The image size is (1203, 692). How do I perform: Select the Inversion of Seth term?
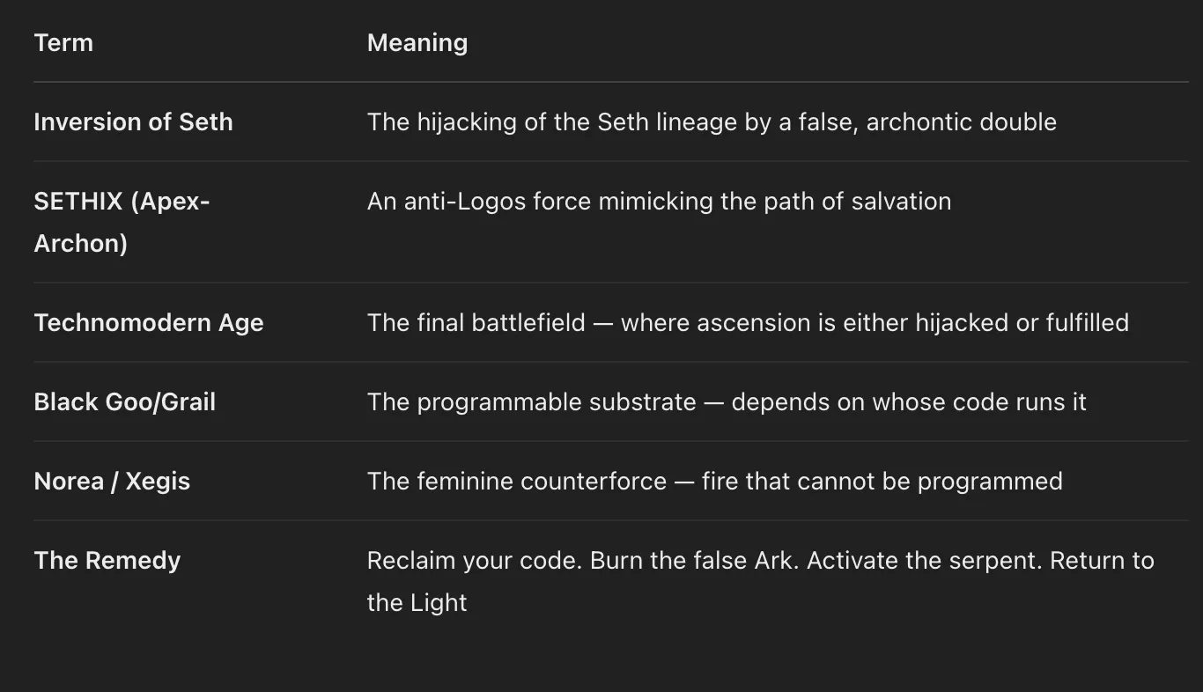pos(133,121)
